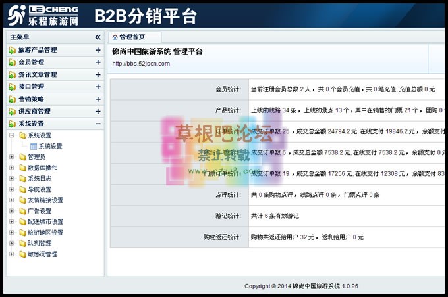This screenshot has height=297, width=448.
Task: Expand the 营销策略 section plus
Action: click(x=98, y=99)
